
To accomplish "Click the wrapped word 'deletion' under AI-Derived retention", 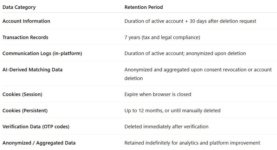I will point(134,78).
